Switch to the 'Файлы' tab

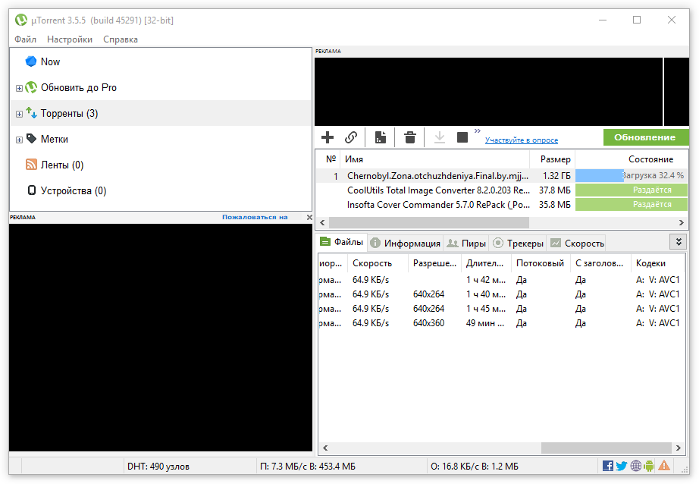pos(342,242)
